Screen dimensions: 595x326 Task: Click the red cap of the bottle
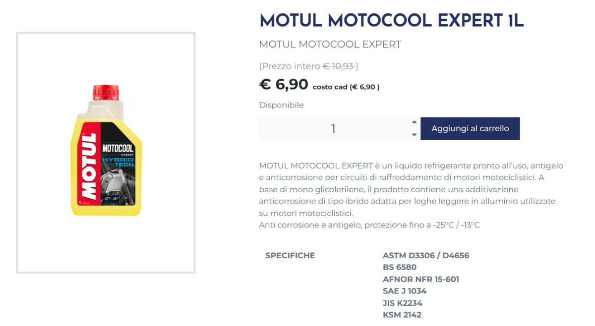pos(106,93)
